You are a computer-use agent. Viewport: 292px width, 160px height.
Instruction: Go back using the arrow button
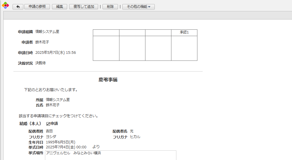[18, 7]
